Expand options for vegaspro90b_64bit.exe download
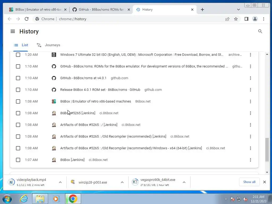272x204 pixels. (x=184, y=182)
